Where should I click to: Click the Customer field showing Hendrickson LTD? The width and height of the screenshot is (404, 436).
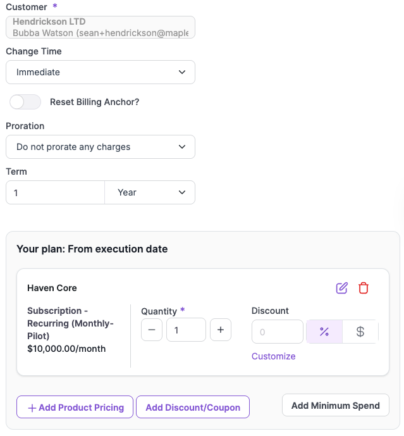pos(101,27)
